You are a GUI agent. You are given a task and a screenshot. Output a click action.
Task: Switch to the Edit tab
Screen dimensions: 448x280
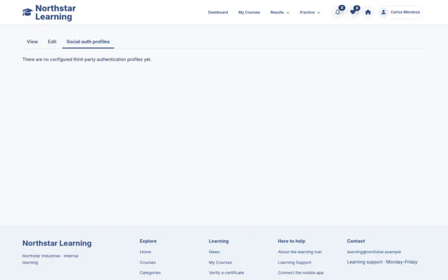[52, 42]
